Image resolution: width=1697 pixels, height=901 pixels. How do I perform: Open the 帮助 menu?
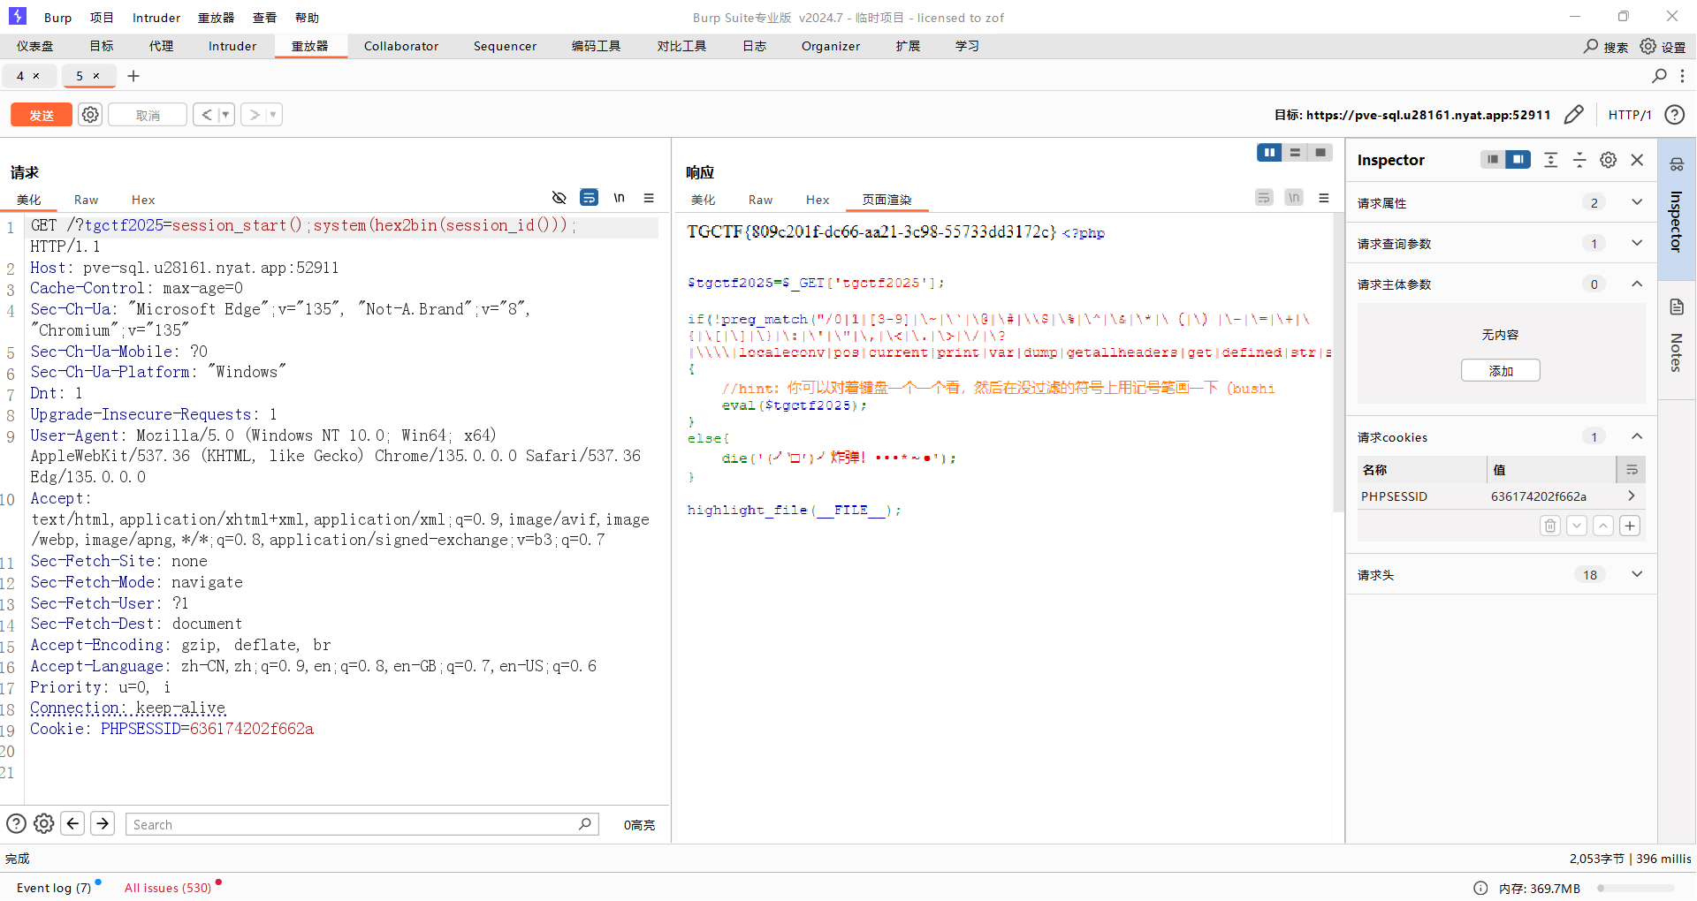pyautogui.click(x=307, y=18)
